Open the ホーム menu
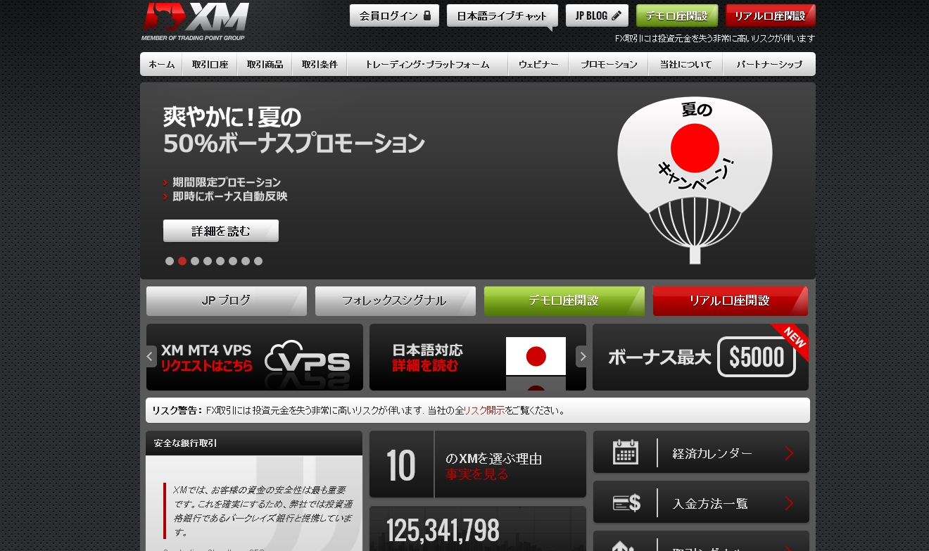This screenshot has height=551, width=929. pyautogui.click(x=162, y=64)
